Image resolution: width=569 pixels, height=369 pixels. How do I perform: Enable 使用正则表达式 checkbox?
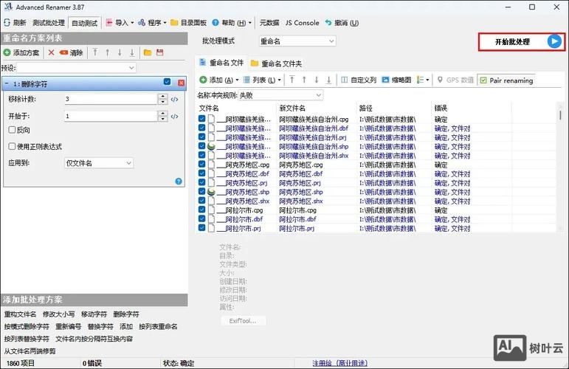coord(12,146)
